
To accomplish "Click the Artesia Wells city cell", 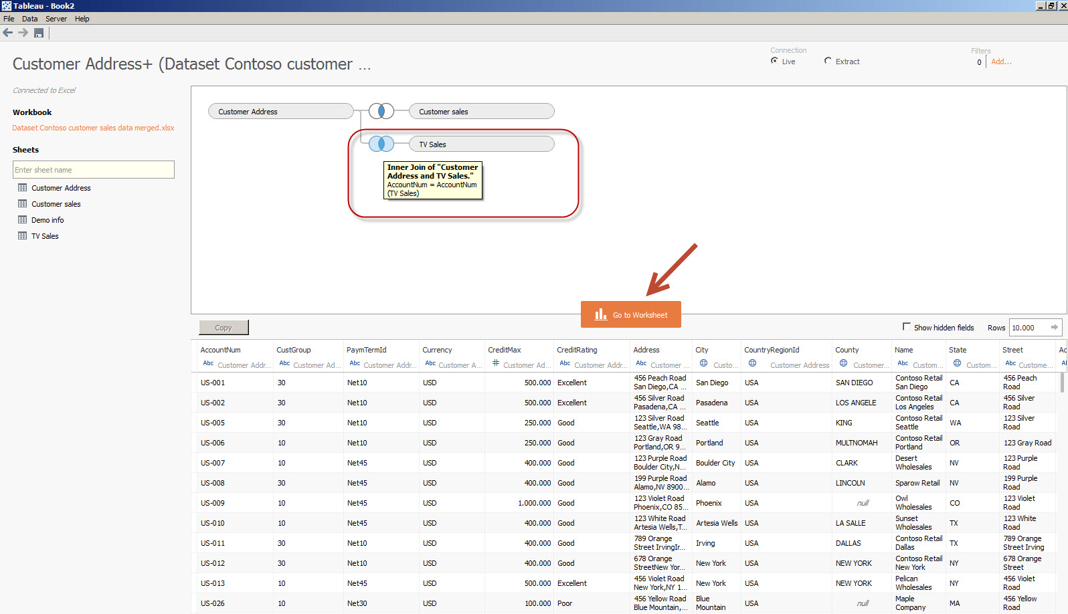I will (x=717, y=523).
